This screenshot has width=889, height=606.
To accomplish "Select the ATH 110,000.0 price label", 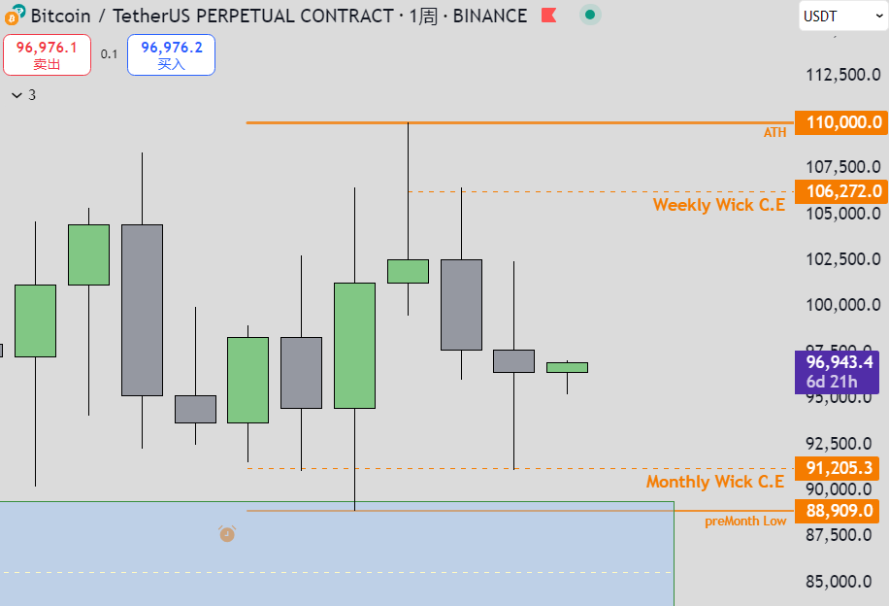I will [x=838, y=122].
